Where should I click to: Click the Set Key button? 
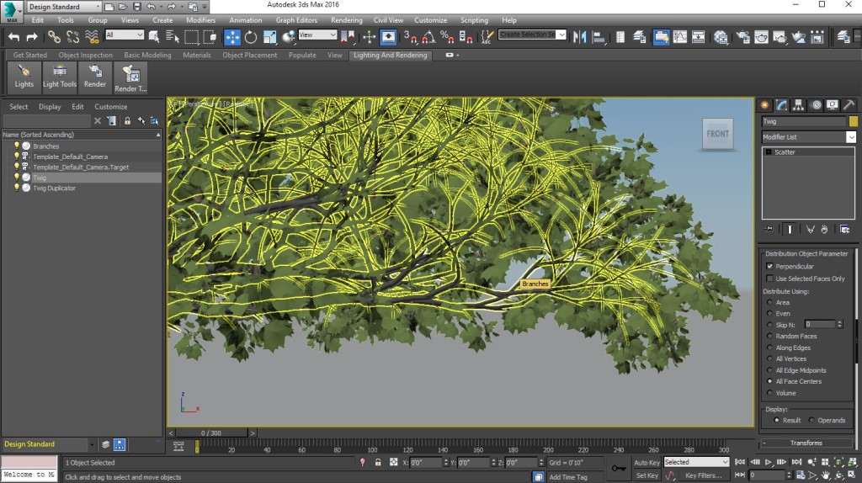(x=646, y=475)
